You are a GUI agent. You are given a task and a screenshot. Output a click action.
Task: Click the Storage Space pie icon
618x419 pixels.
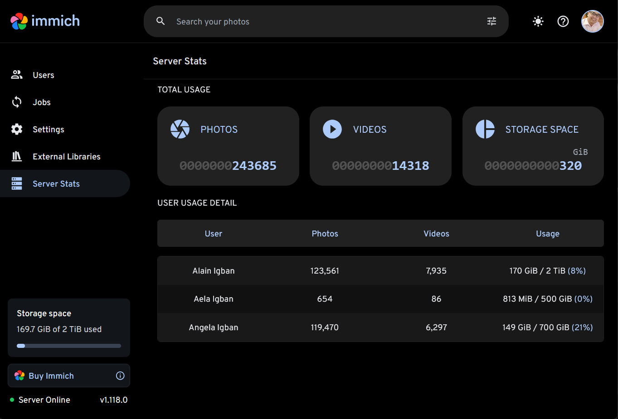pos(485,130)
